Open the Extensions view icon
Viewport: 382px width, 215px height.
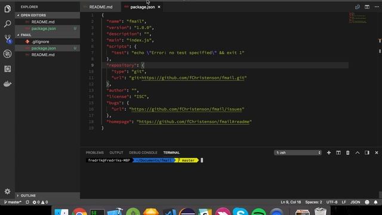[7, 69]
